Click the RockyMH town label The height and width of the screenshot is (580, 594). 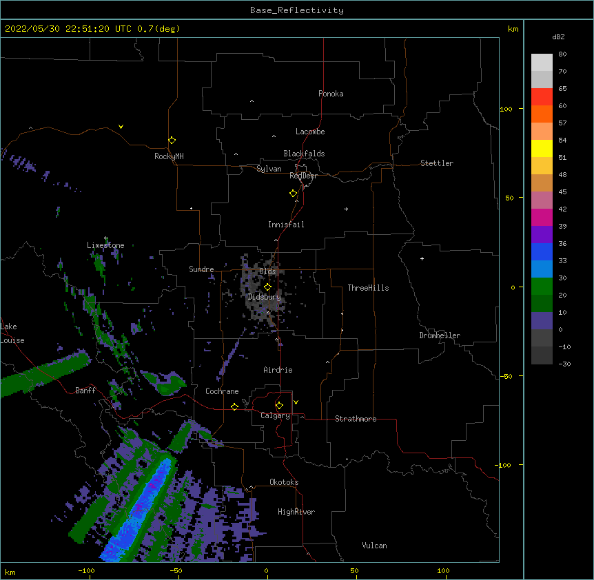coord(169,156)
